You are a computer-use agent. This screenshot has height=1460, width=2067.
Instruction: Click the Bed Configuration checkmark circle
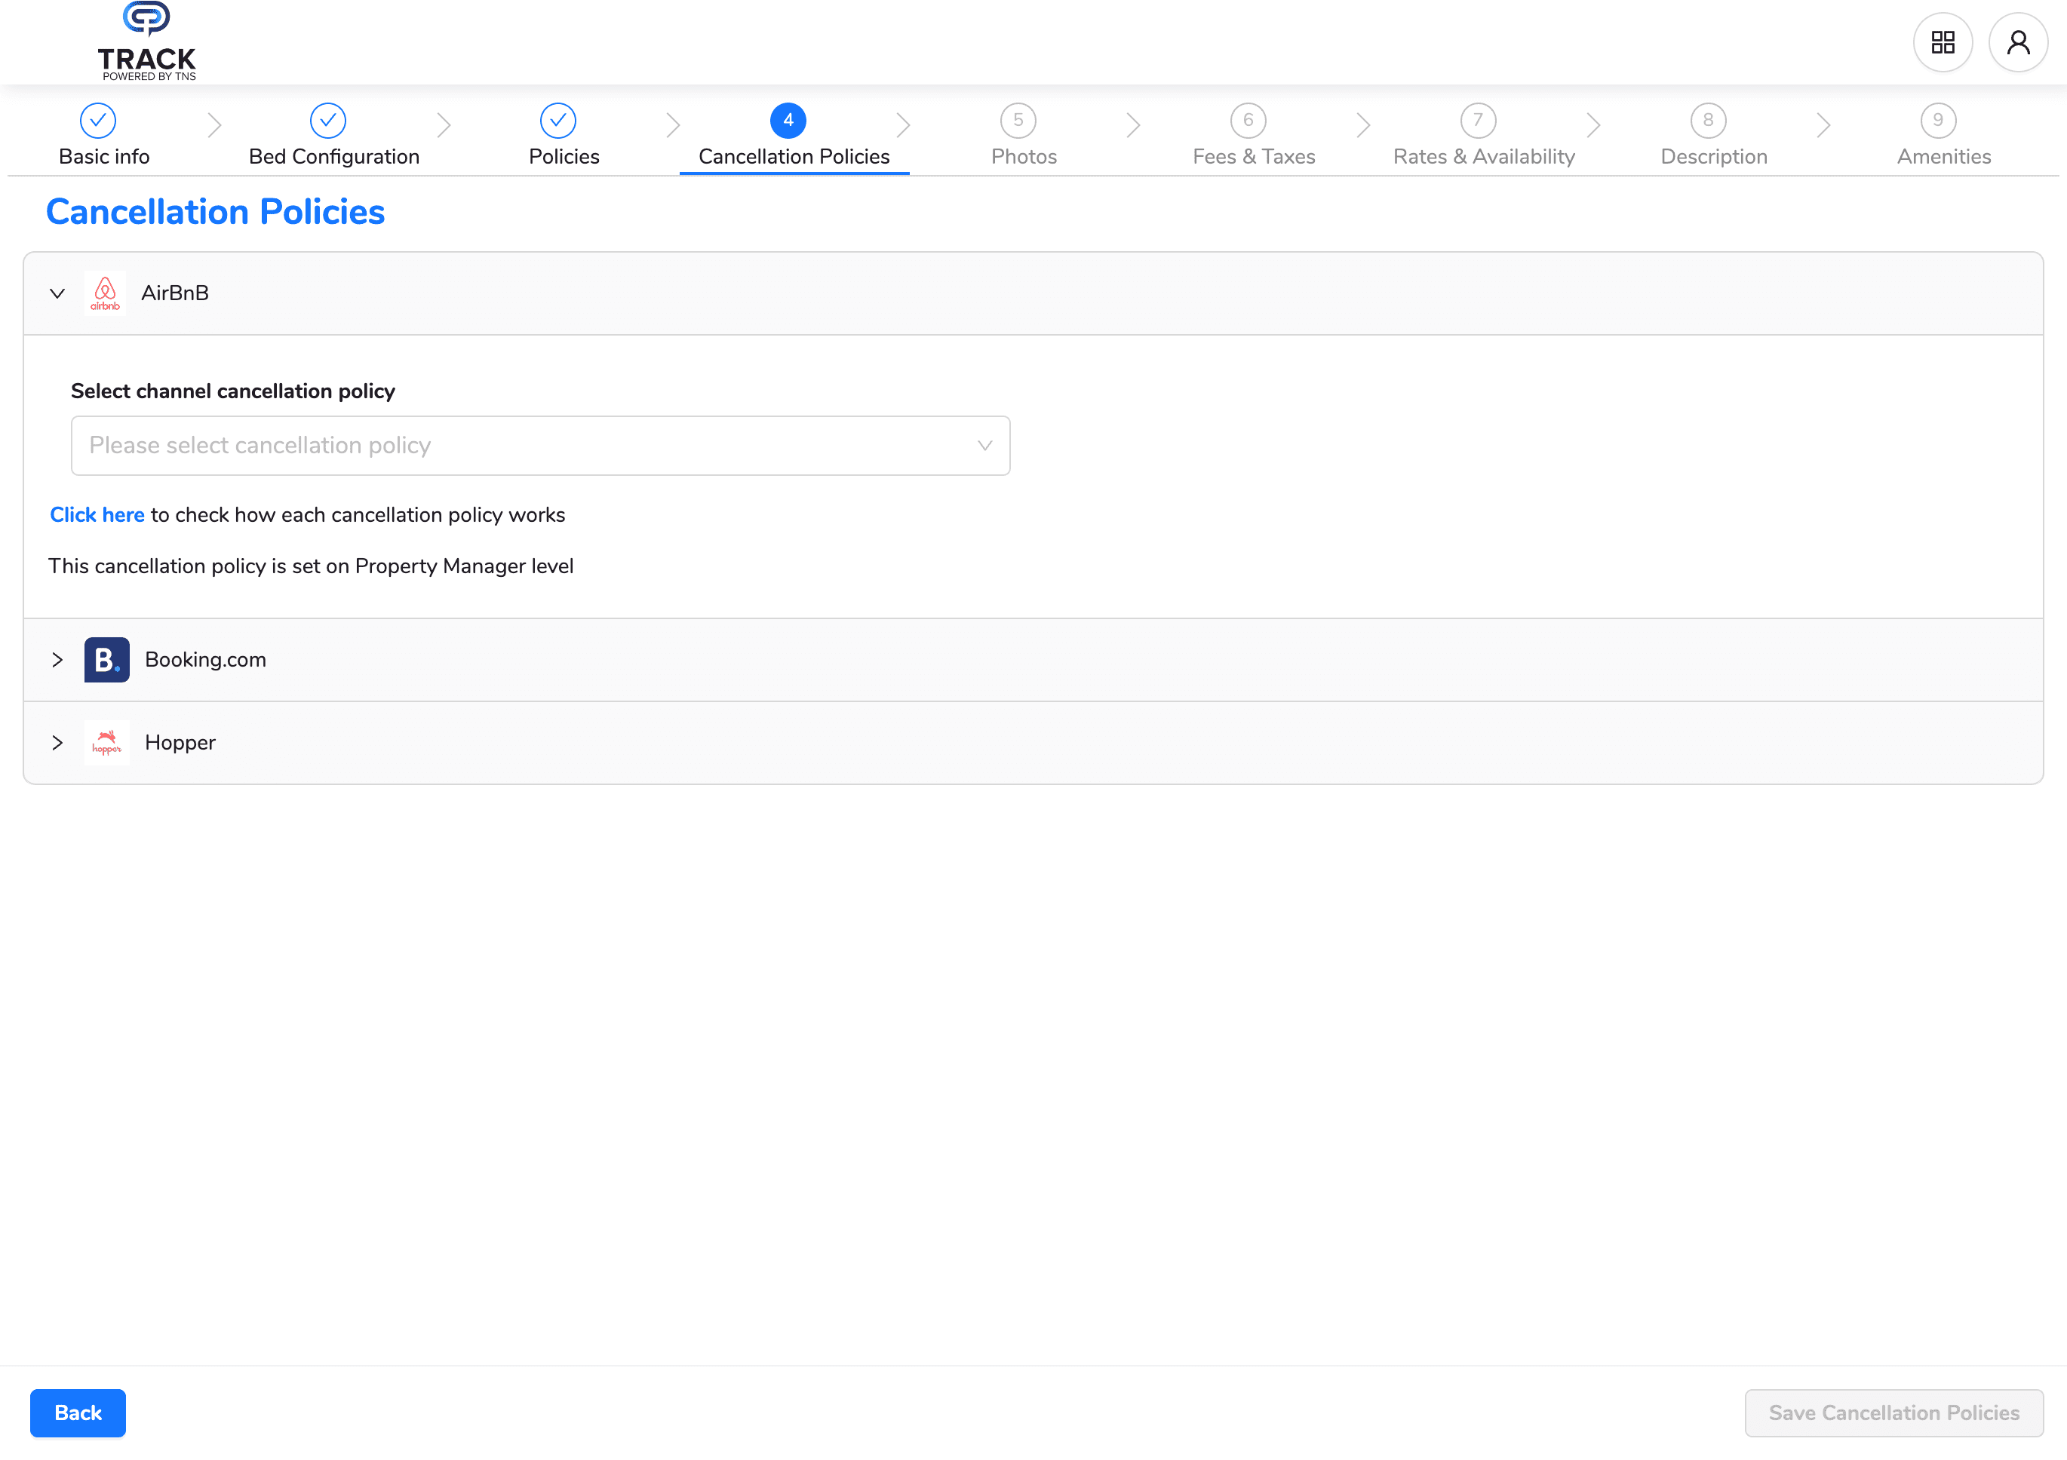[x=329, y=121]
